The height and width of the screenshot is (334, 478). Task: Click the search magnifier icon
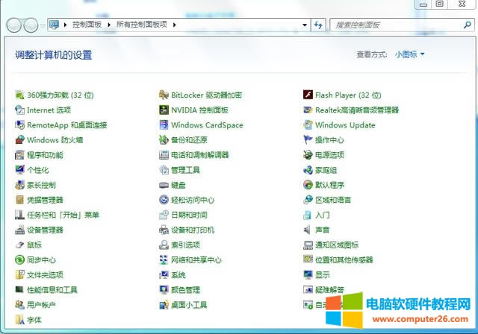467,25
